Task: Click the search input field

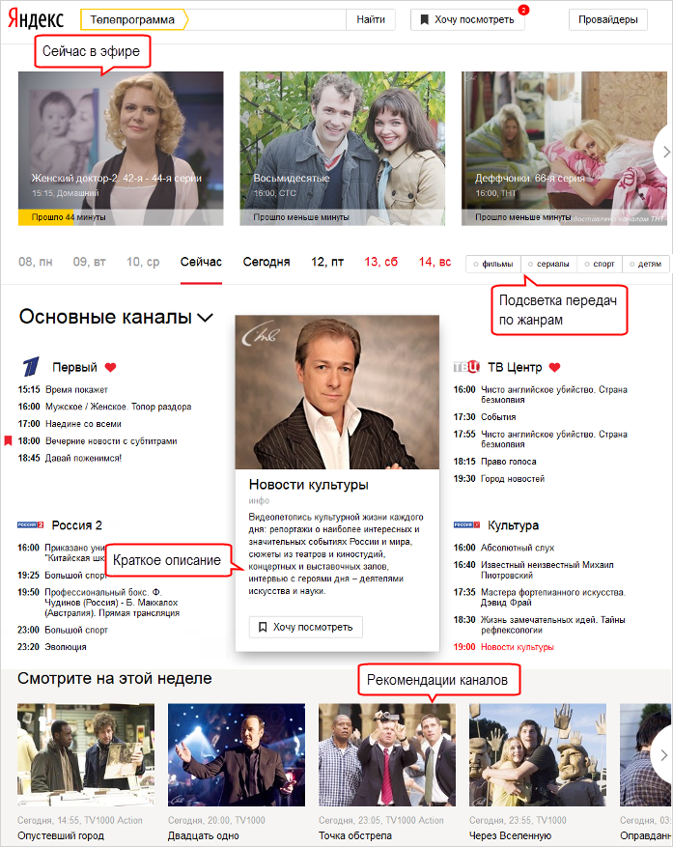Action: (x=266, y=20)
